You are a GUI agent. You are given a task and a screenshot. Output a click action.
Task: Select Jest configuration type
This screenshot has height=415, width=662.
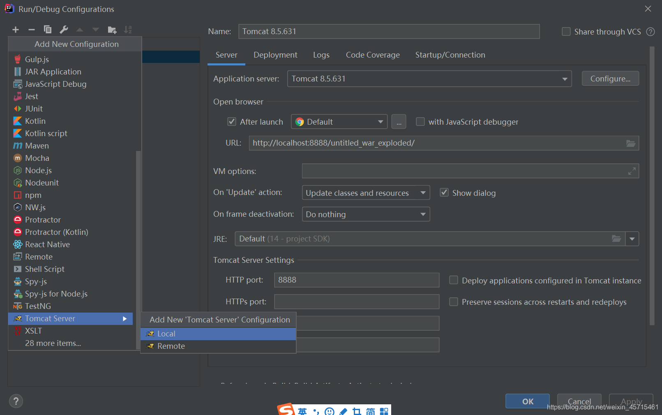coord(71,96)
